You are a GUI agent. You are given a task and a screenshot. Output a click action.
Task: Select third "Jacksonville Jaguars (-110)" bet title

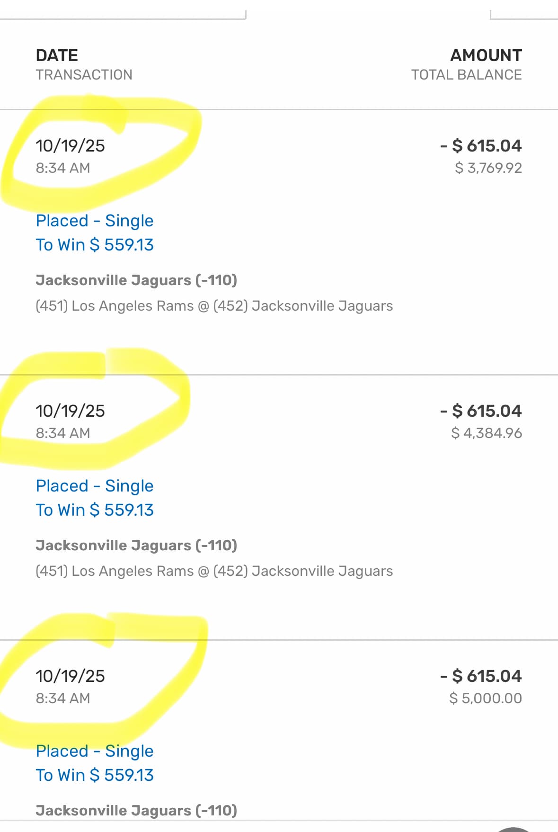[x=136, y=811]
